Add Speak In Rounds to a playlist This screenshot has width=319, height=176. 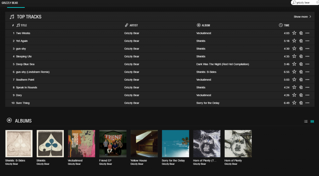click(x=301, y=87)
